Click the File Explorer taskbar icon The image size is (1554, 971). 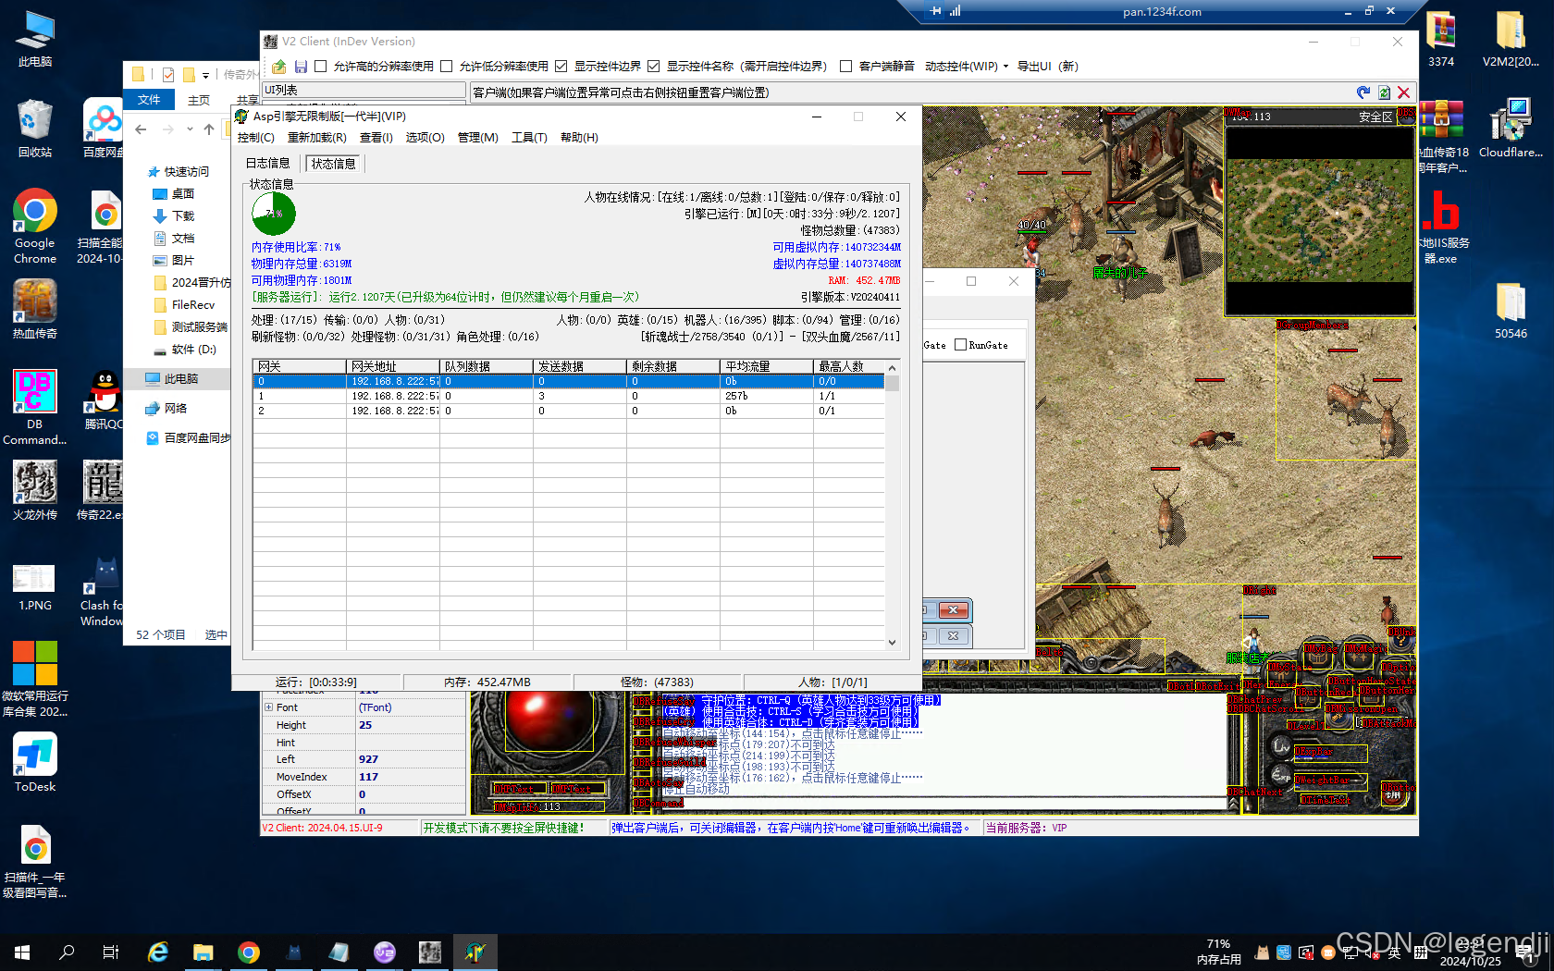pos(203,952)
